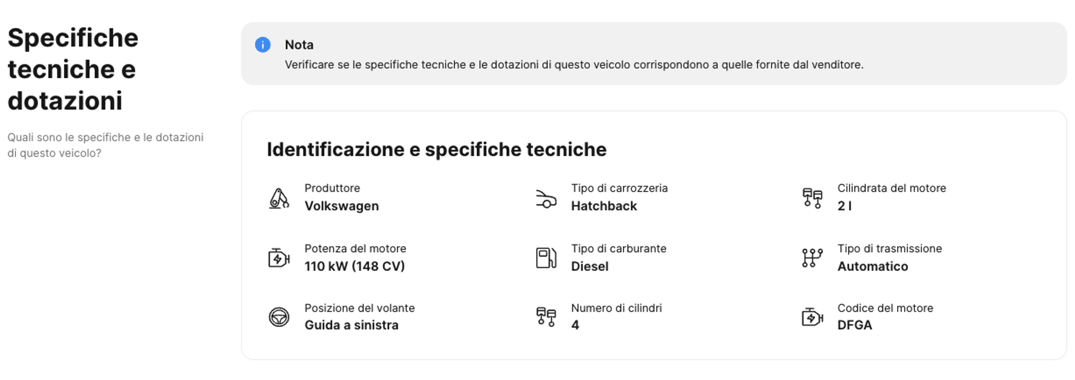Image resolution: width=1075 pixels, height=380 pixels.
Task: Select the Nota header label
Action: [x=299, y=45]
